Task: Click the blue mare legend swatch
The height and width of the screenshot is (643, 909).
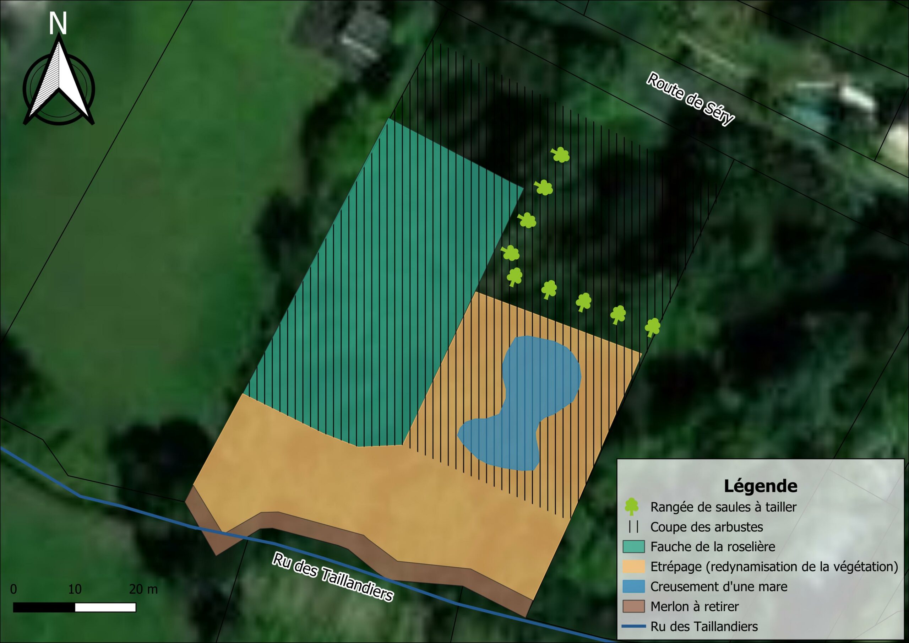Action: coord(633,587)
